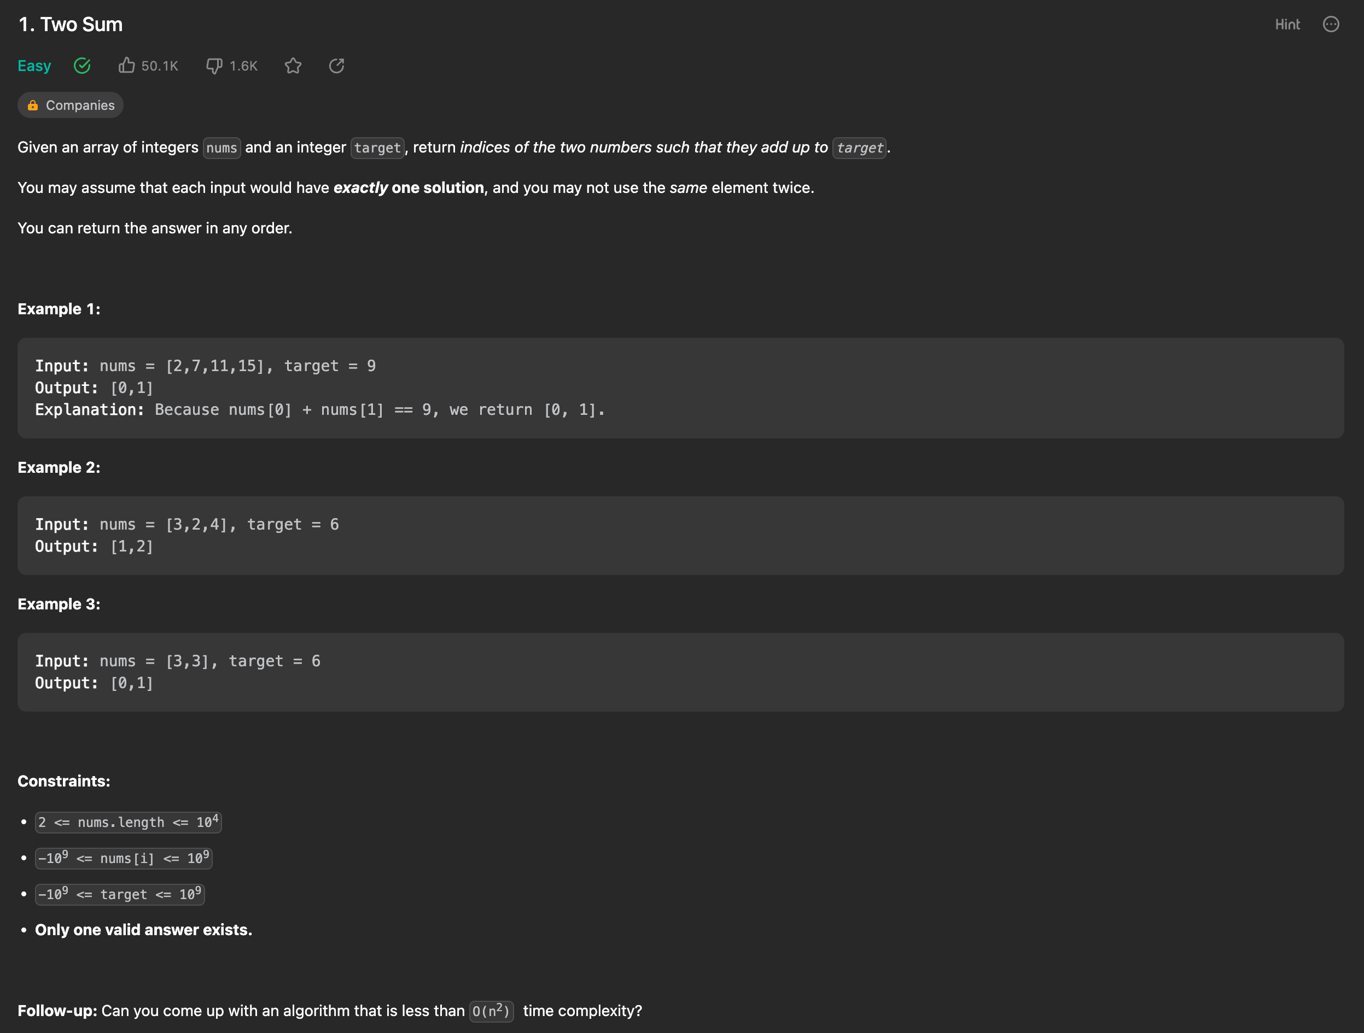Click the problem title Two Sum
The height and width of the screenshot is (1033, 1364).
click(x=71, y=24)
